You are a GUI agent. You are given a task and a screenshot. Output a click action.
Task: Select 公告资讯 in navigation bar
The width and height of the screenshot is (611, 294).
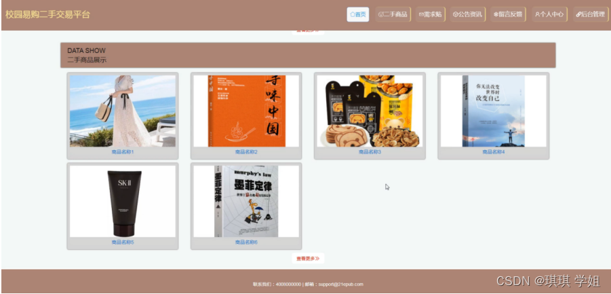(x=468, y=14)
